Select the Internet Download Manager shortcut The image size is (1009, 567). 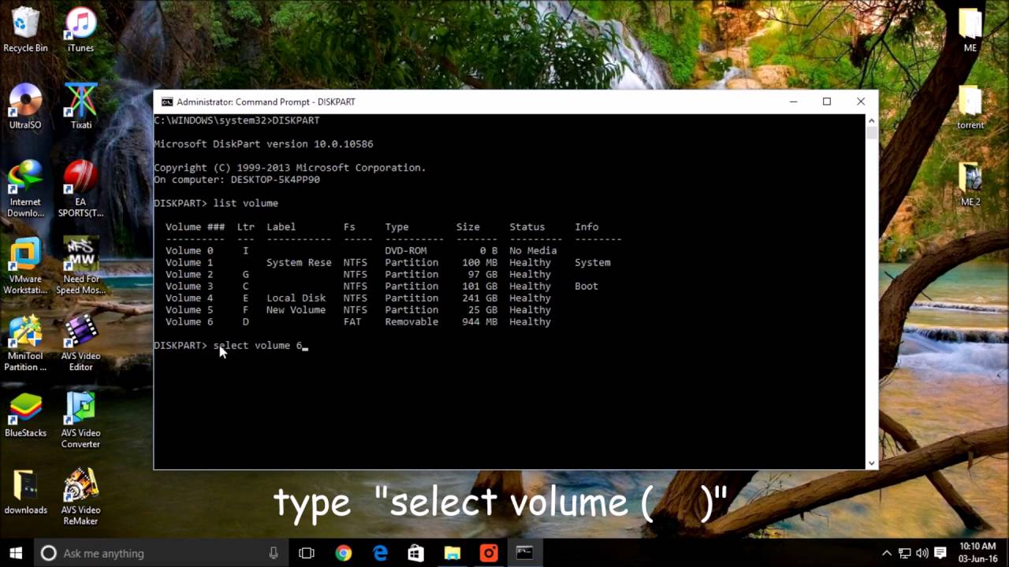(x=25, y=189)
